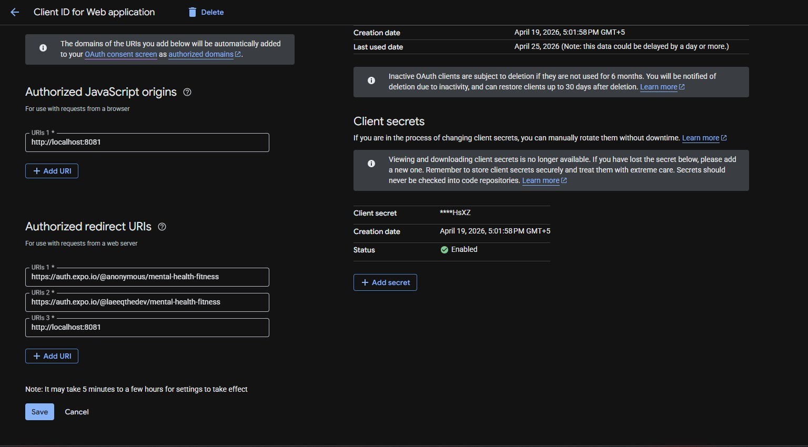Click the client secret Creation date value
Screen dimensions: 808x447
(495, 231)
